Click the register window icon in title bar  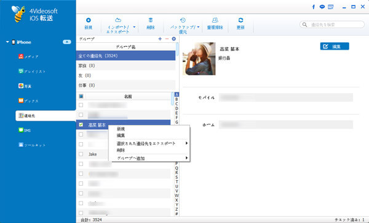coord(331,7)
